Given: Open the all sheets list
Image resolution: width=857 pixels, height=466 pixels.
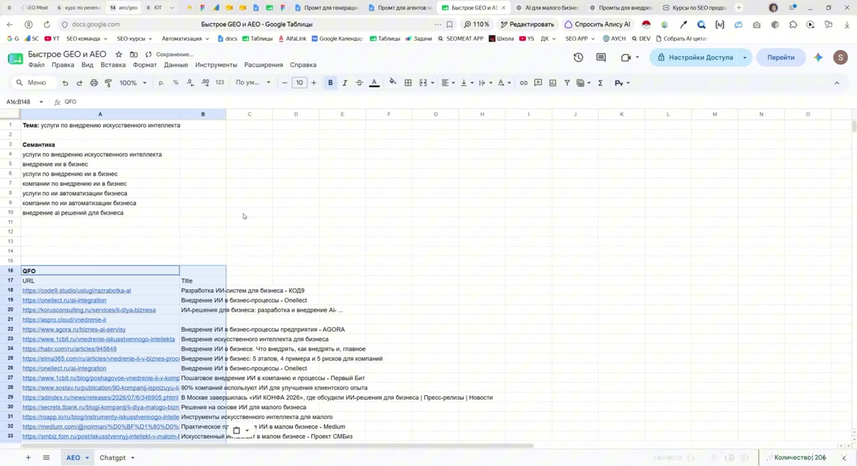Looking at the screenshot, I should point(46,458).
